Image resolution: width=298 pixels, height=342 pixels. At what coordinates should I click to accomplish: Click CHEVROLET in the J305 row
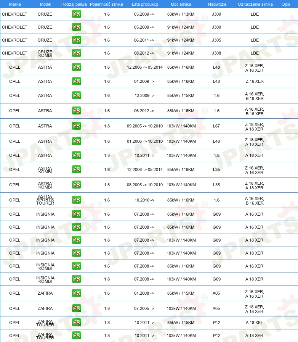coord(14,40)
